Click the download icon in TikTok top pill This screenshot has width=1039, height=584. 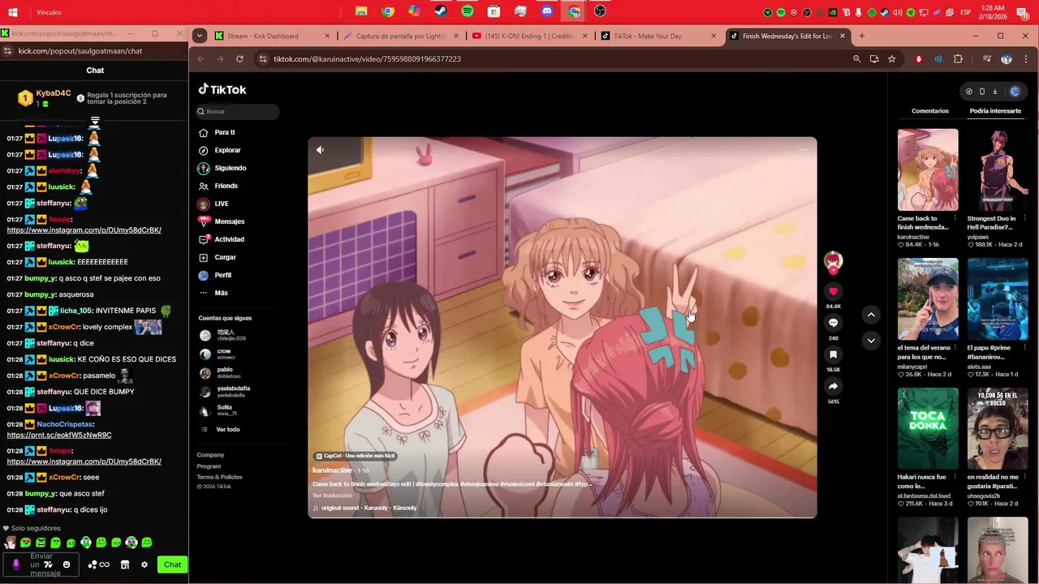[995, 92]
